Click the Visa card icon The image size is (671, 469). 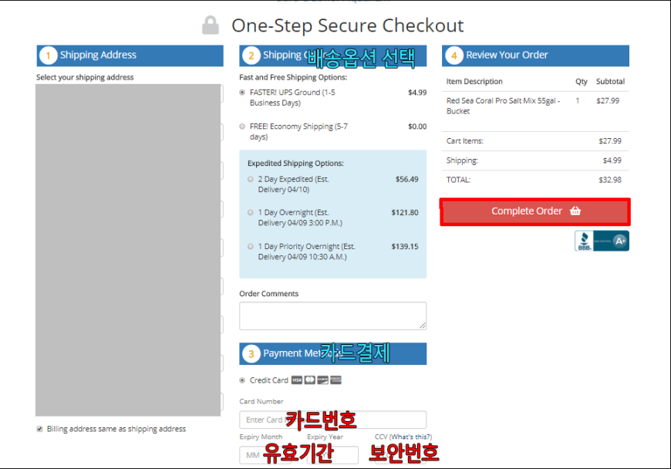(297, 380)
